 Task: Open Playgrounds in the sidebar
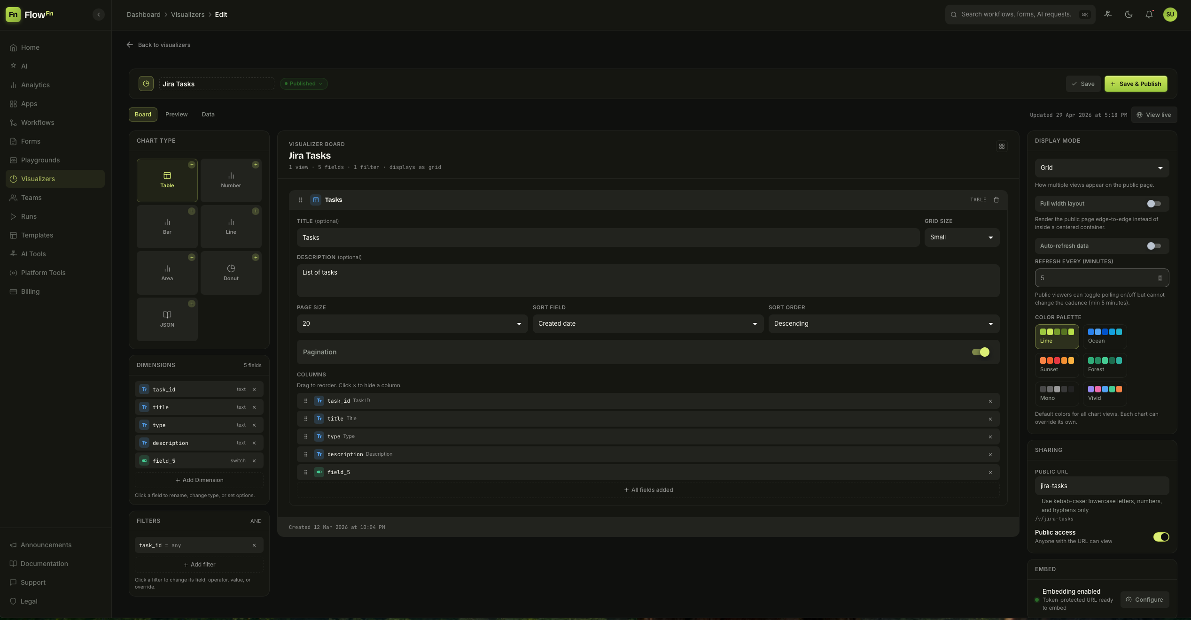[x=55, y=160]
